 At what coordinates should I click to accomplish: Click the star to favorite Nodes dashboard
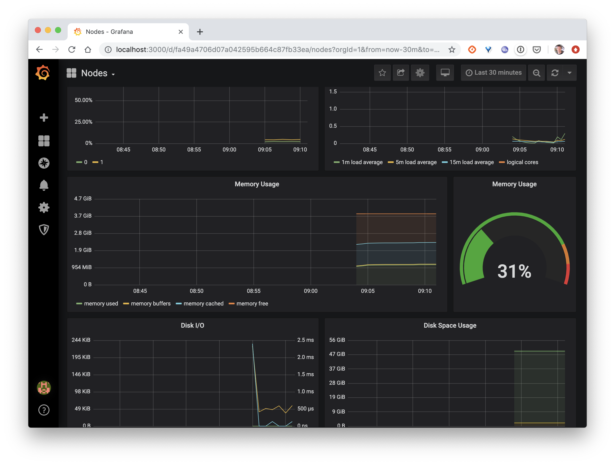coord(382,72)
